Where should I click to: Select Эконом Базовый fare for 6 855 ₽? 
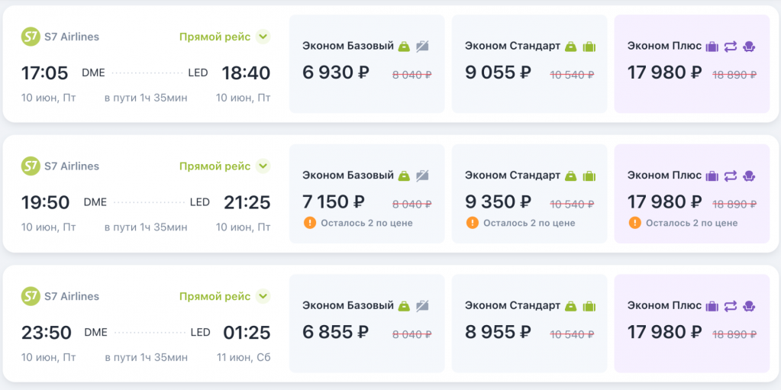(367, 324)
